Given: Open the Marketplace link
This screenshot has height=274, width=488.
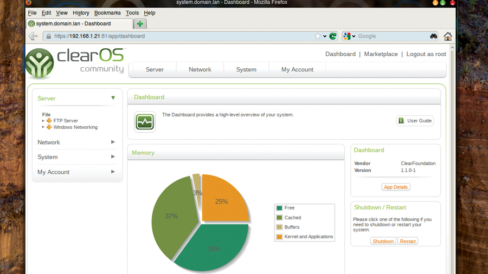Looking at the screenshot, I should click(x=381, y=54).
